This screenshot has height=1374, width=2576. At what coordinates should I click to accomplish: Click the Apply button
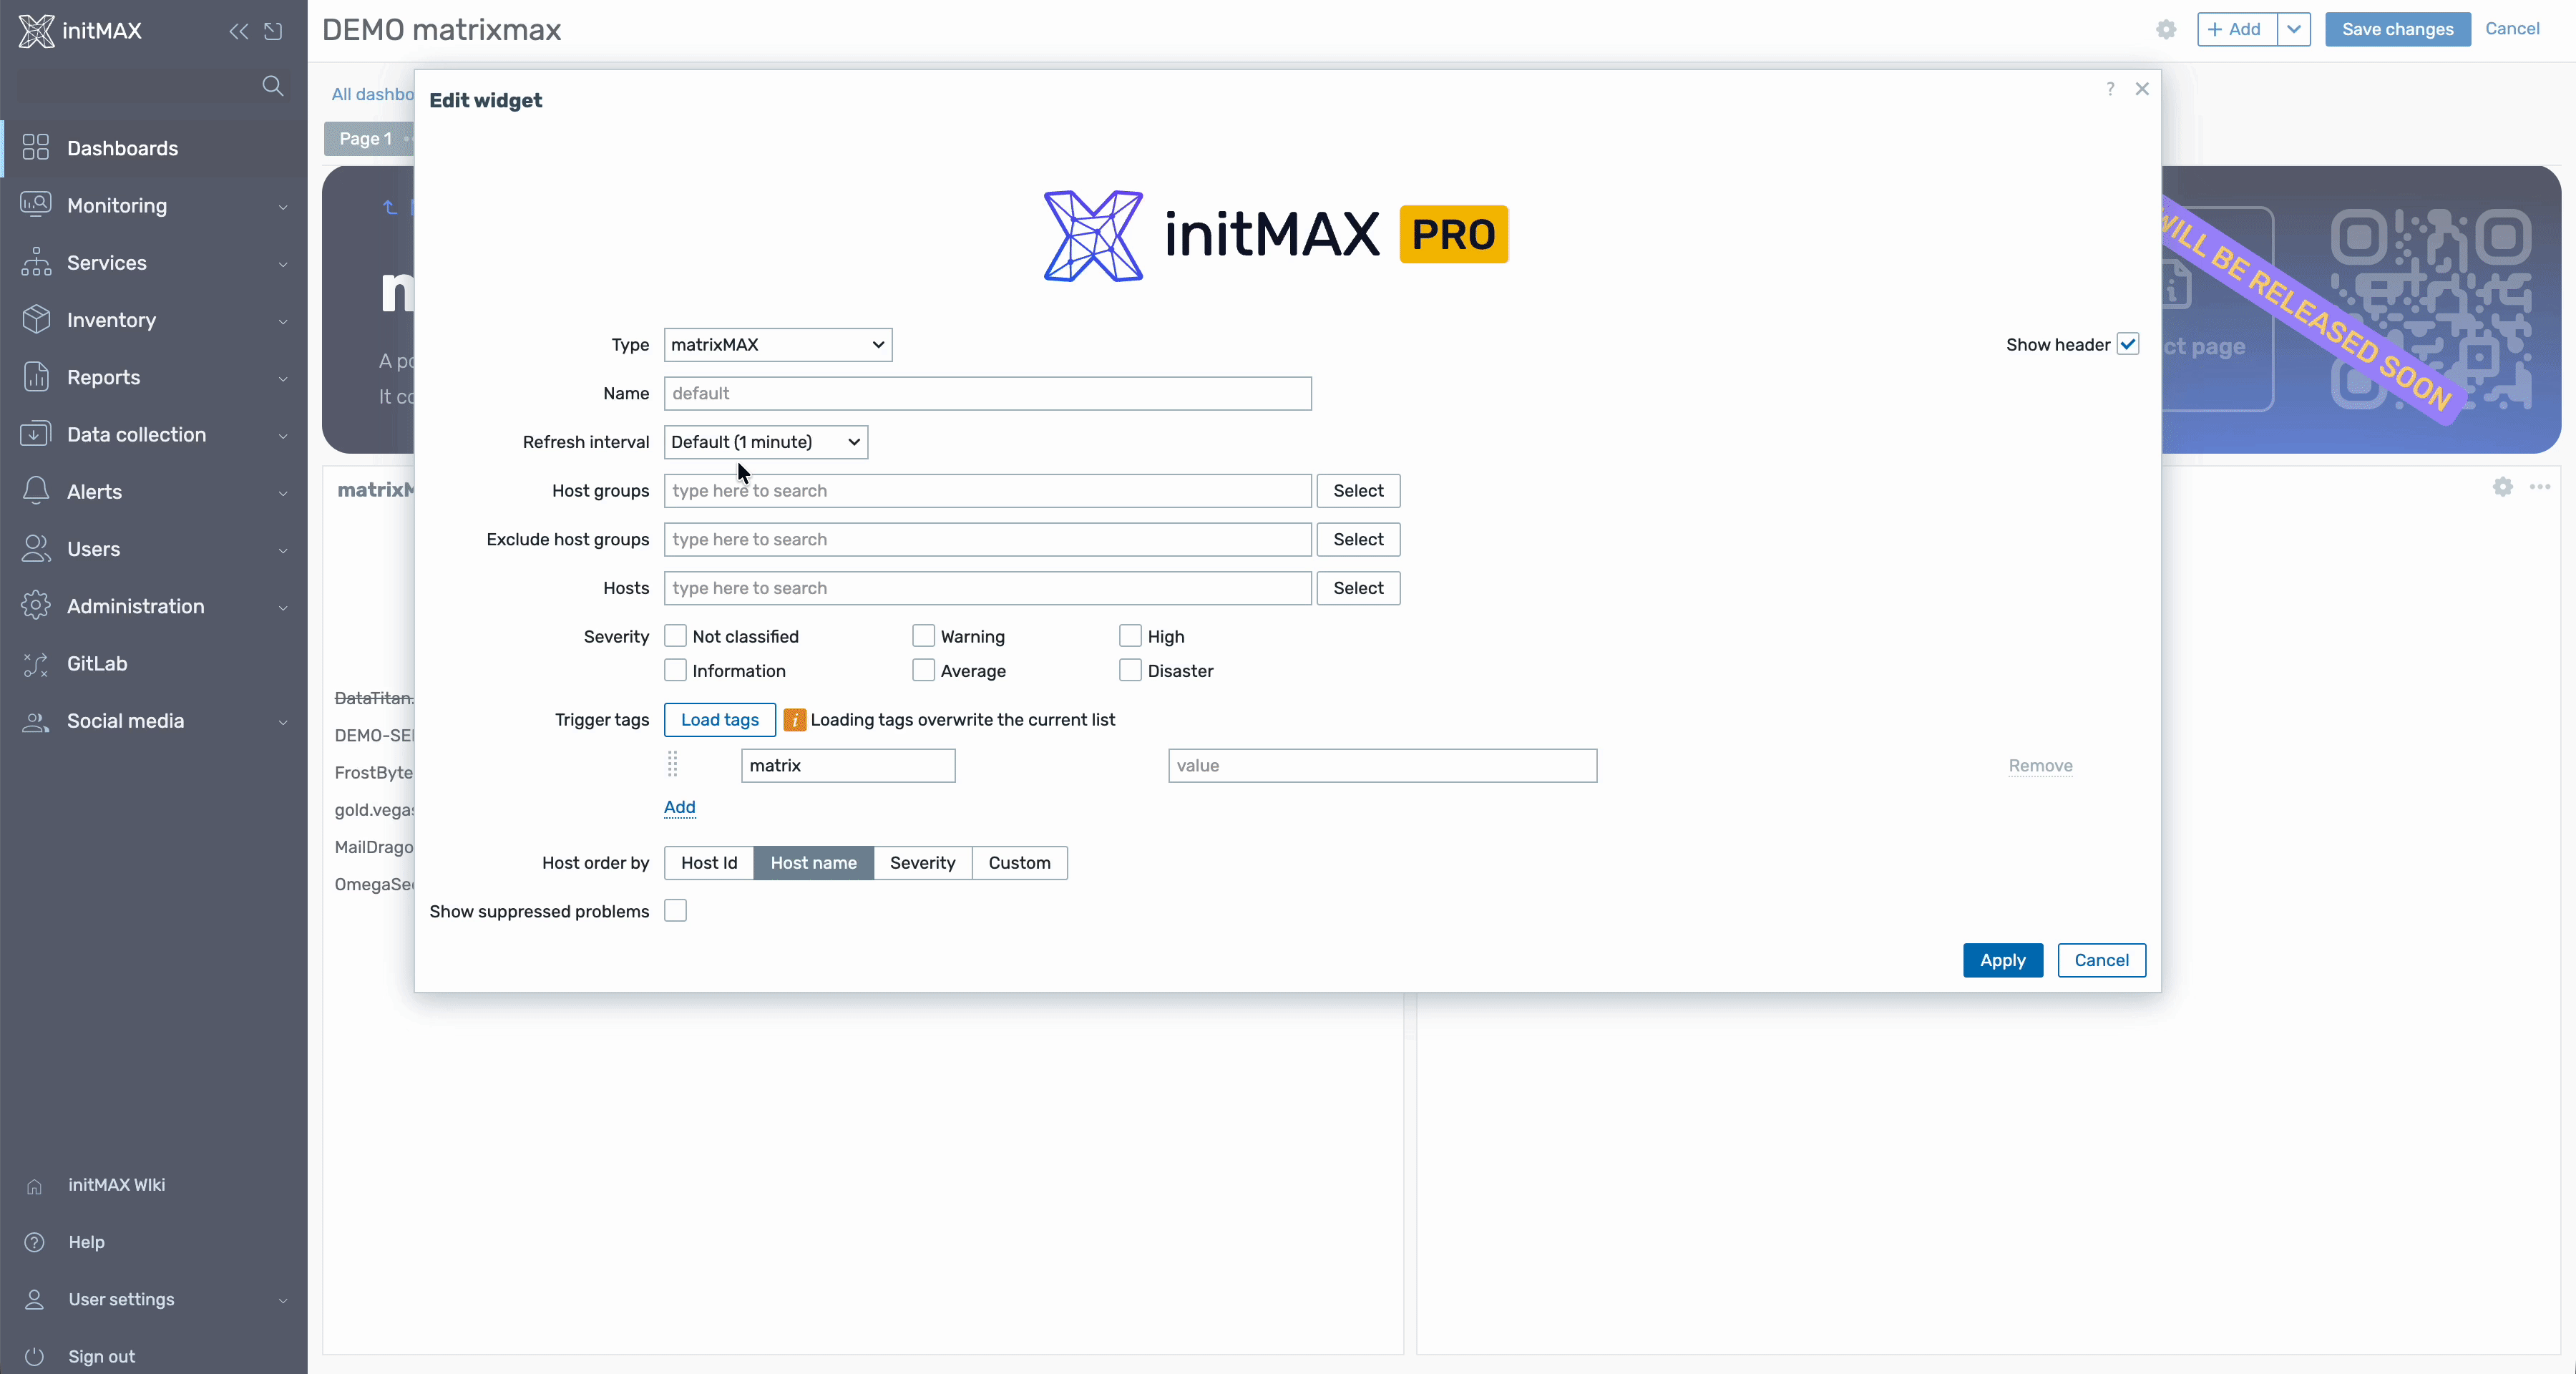2002,960
